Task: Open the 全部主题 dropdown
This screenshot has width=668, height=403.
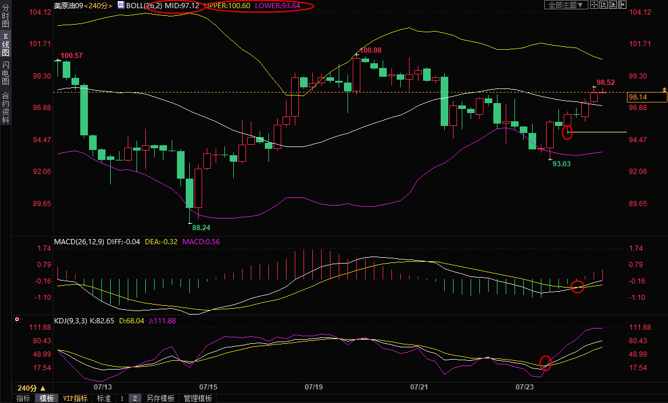Action: tap(565, 5)
